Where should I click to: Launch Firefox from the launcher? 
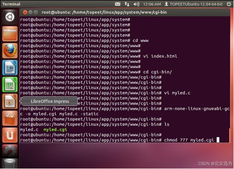tap(10, 51)
